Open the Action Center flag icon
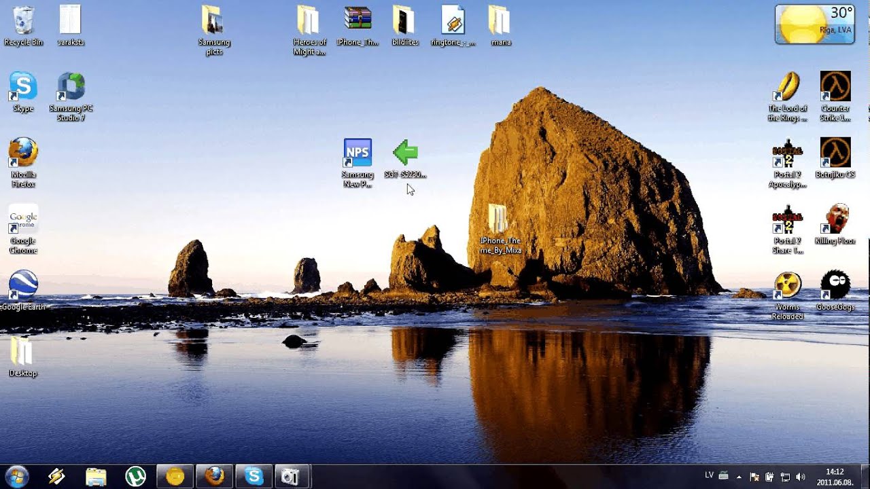Screen dimensions: 870x489 (754, 477)
